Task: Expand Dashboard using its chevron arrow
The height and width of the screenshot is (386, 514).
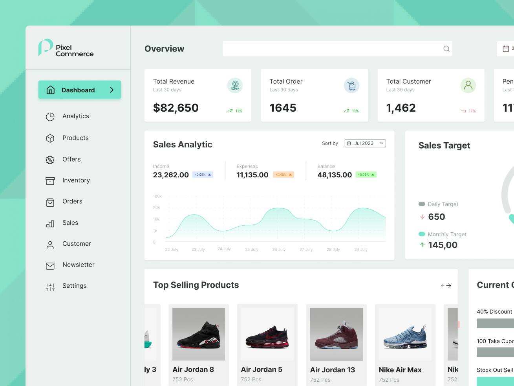Action: [x=112, y=90]
